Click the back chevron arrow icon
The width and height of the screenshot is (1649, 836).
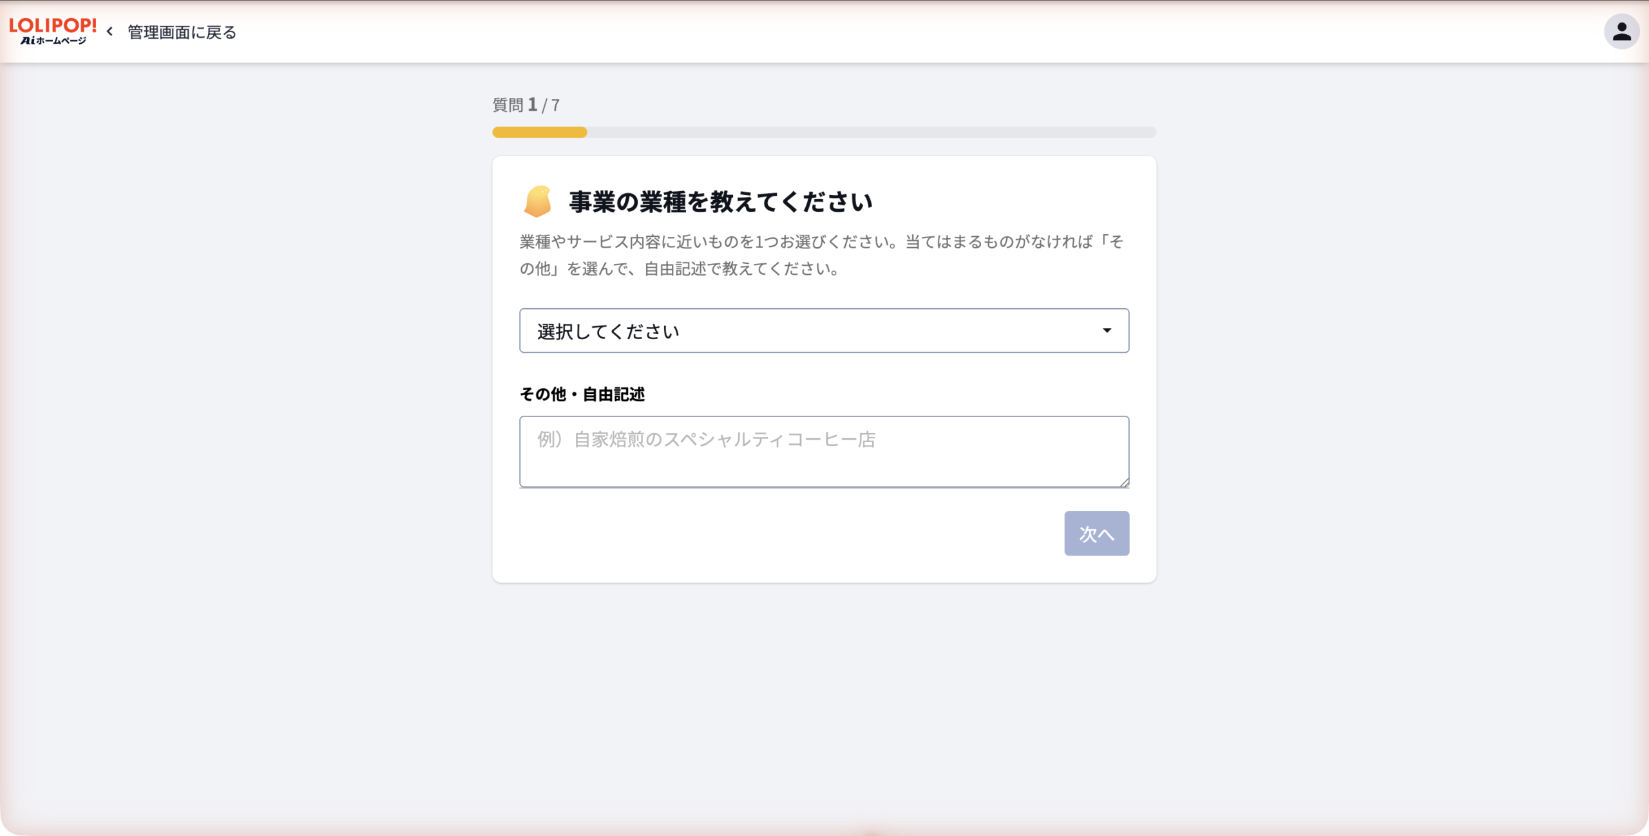[110, 32]
